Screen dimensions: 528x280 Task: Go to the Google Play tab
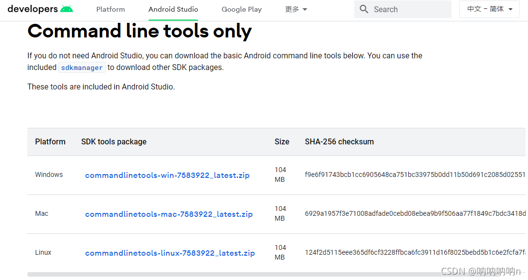click(241, 9)
